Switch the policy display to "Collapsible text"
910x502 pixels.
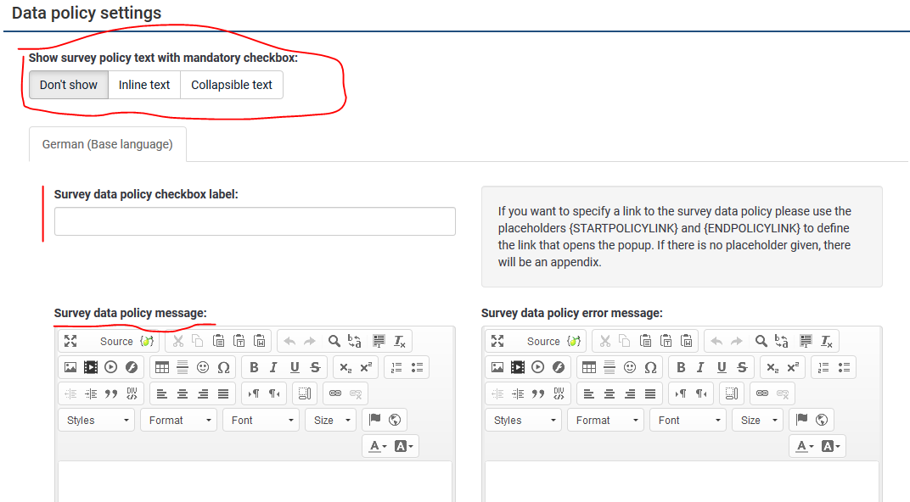coord(232,85)
